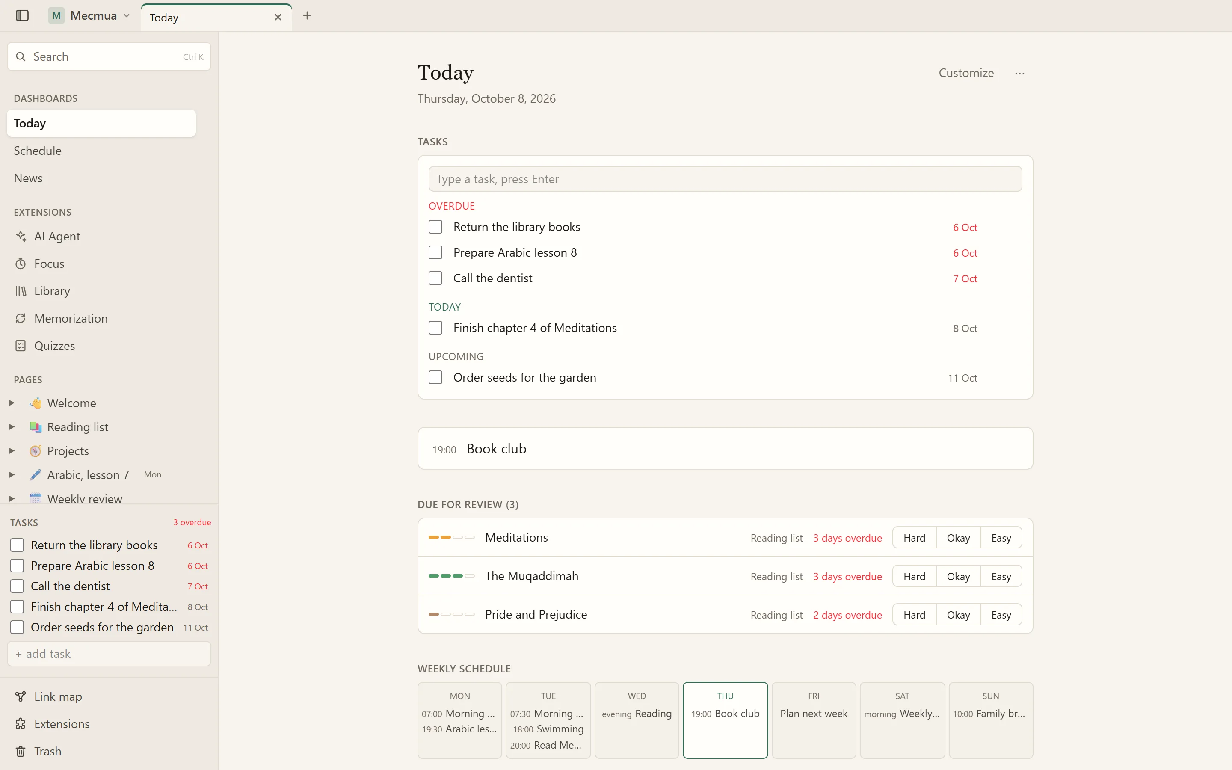The width and height of the screenshot is (1232, 770).
Task: Open the Trash bin icon
Action: [x=21, y=751]
